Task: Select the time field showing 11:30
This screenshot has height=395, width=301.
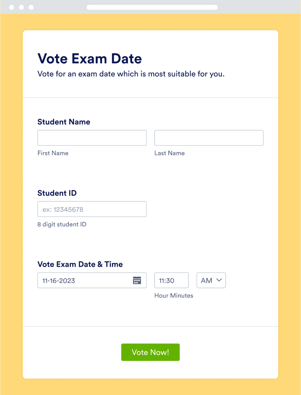Action: tap(171, 280)
